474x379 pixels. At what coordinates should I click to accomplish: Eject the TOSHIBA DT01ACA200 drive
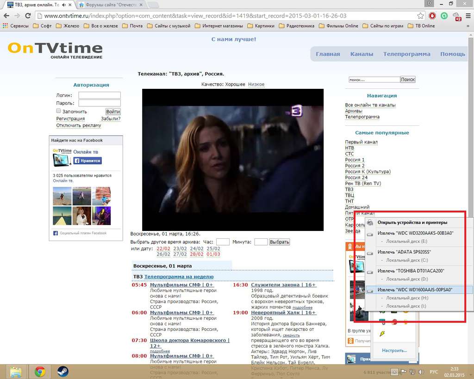411,271
